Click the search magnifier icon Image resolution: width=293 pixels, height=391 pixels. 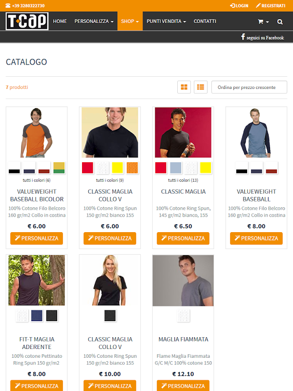280,22
